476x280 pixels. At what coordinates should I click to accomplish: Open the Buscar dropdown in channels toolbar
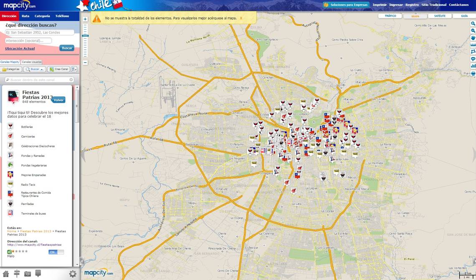pyautogui.click(x=35, y=69)
